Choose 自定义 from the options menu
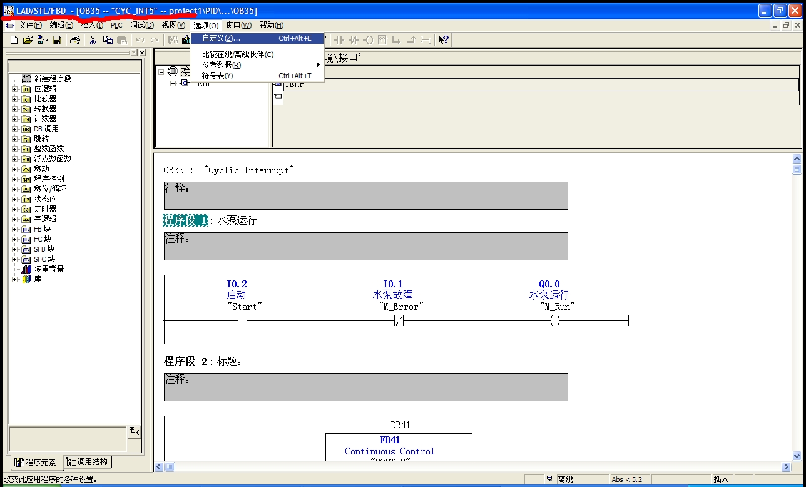 coord(221,39)
